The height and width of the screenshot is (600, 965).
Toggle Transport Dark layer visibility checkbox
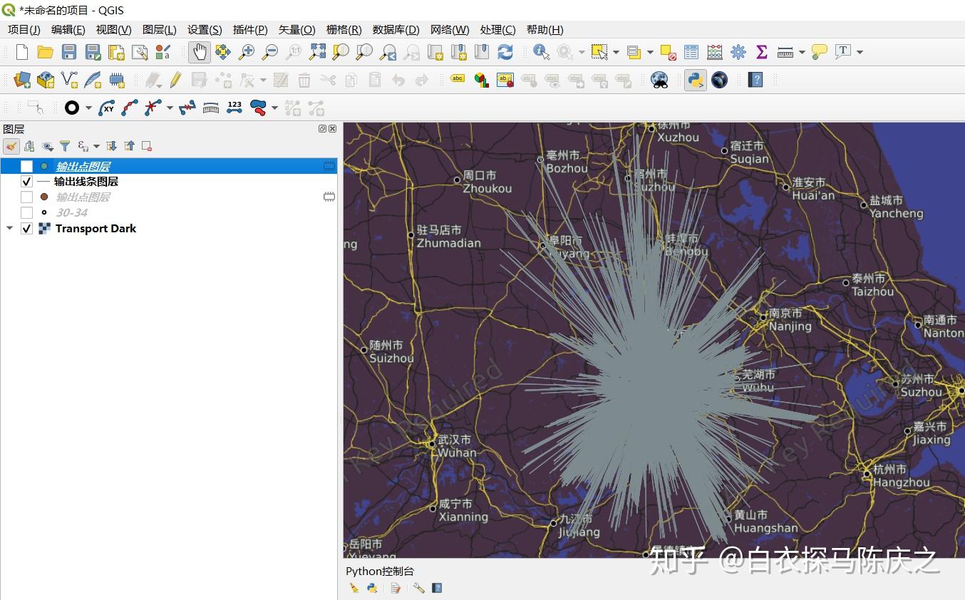[27, 229]
